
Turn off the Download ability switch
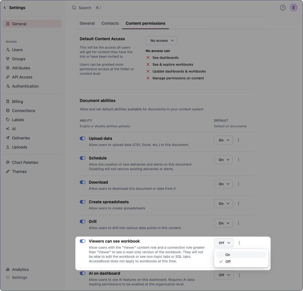coord(83,182)
